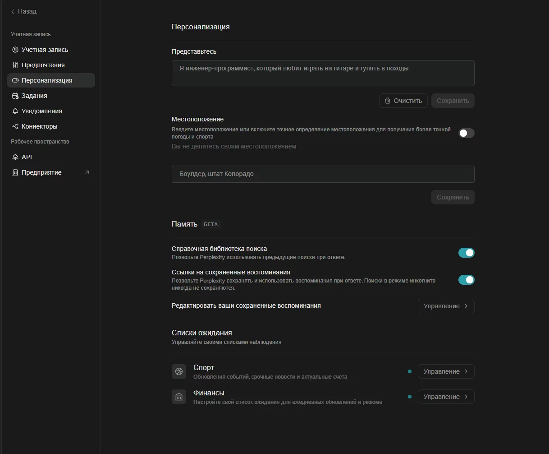Click the Предпочтения sliders icon

[15, 65]
